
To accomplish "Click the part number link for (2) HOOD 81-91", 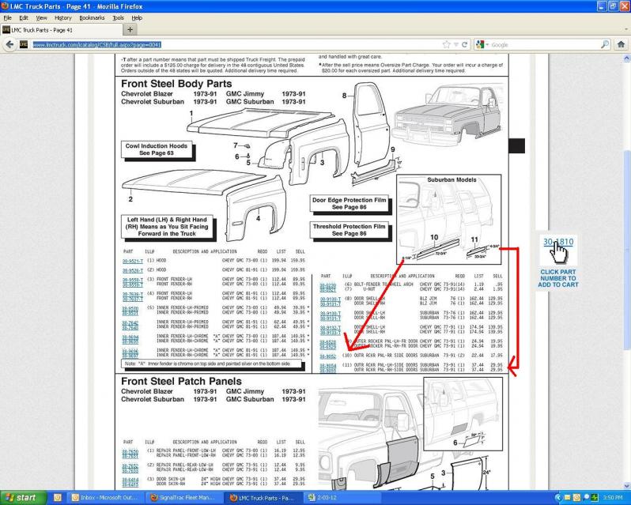I will click(x=132, y=270).
